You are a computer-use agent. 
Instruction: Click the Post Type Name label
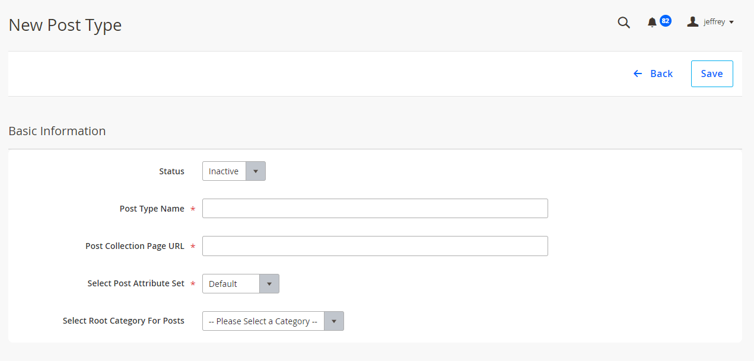[x=152, y=209]
